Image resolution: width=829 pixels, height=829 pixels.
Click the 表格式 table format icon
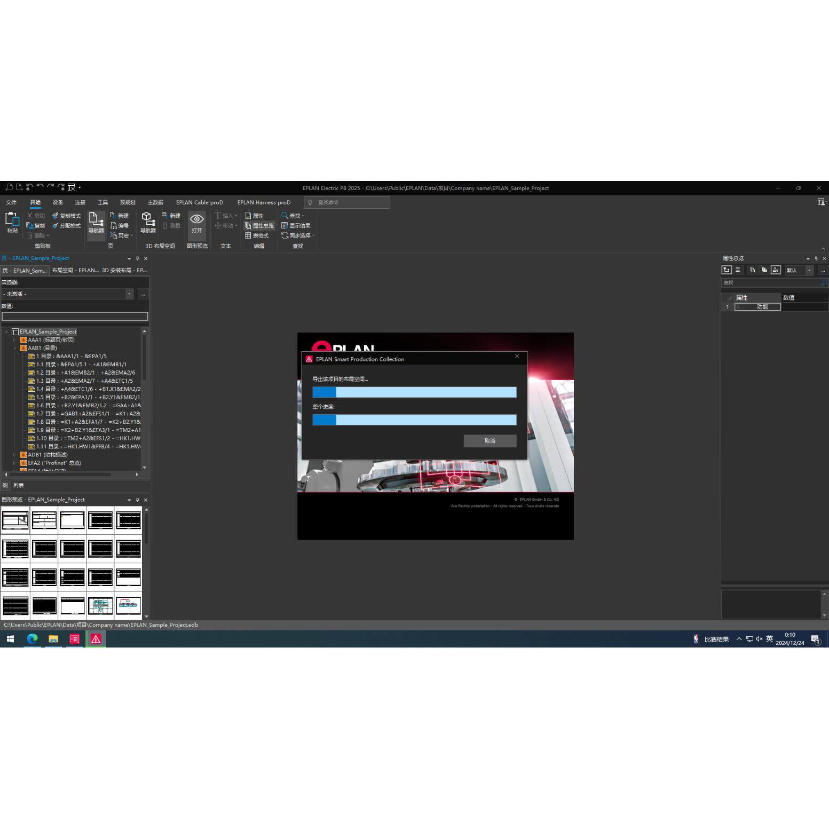(x=248, y=235)
